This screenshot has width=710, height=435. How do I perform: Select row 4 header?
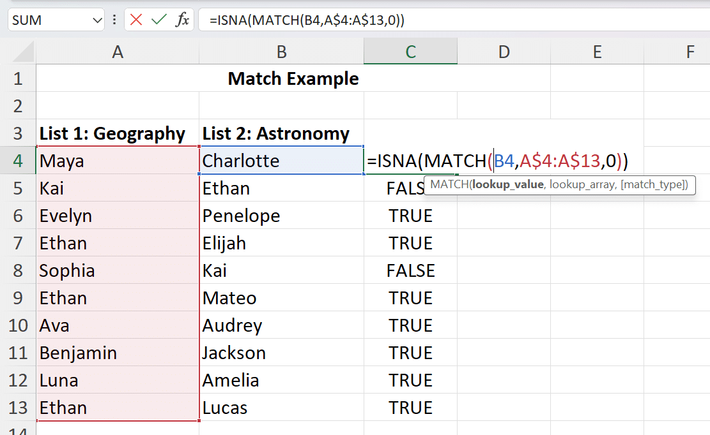click(18, 161)
